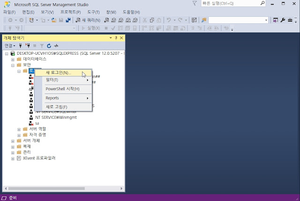This screenshot has height=201, width=300.
Task: Click the DAX query icon
Action: point(135,20)
